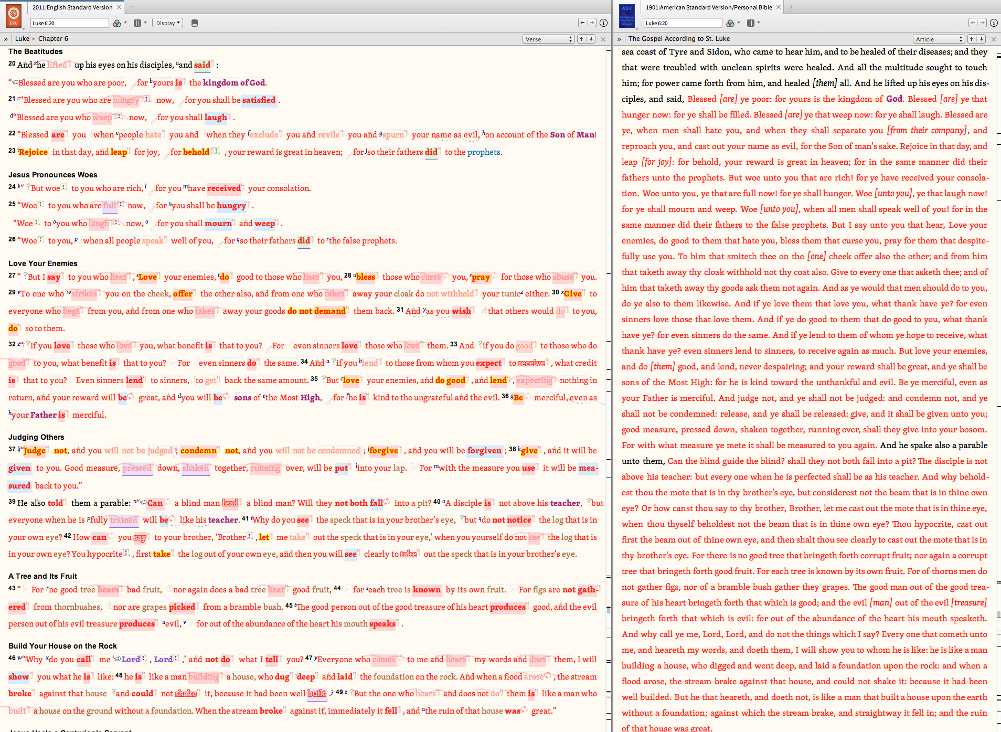Click parallel pane icon in ASV toolbar
This screenshot has height=732, width=1001.
click(x=751, y=23)
